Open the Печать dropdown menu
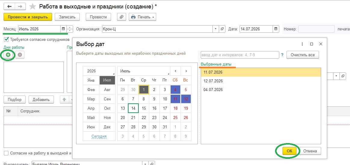 142,17
